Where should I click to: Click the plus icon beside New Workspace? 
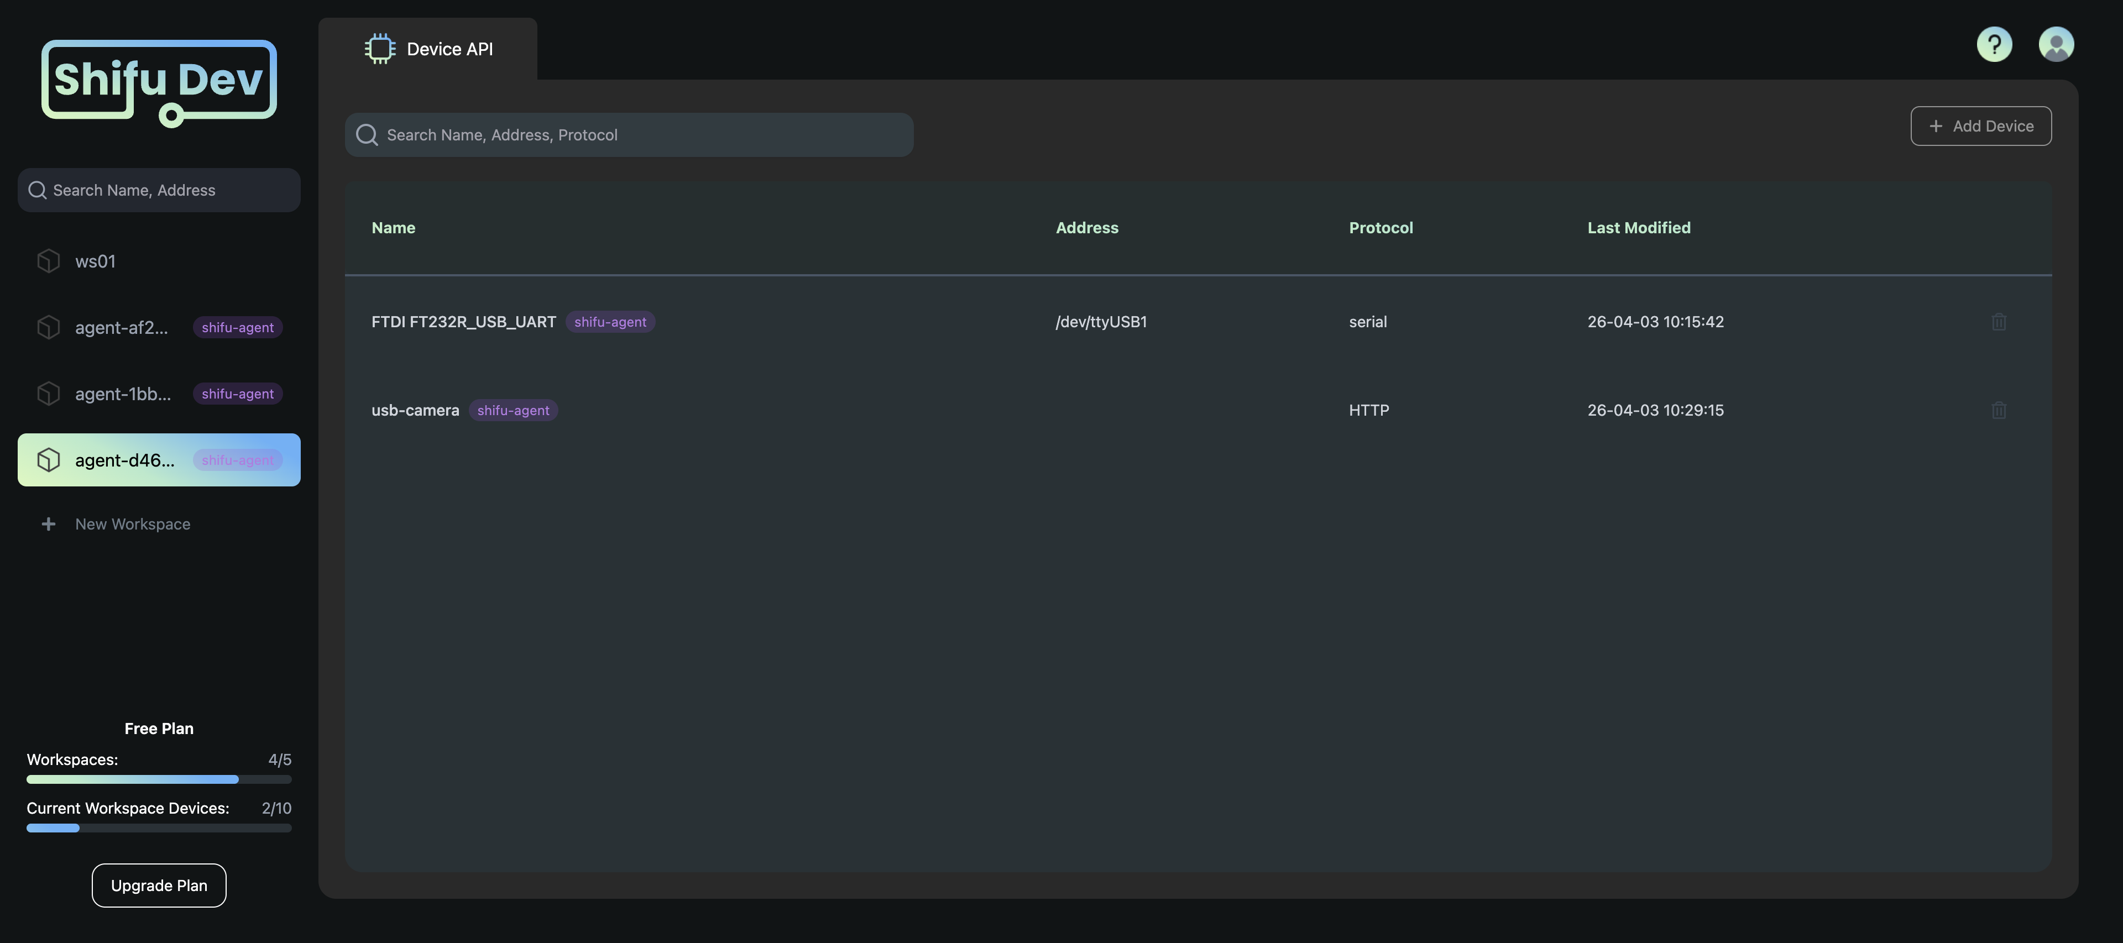pos(49,523)
